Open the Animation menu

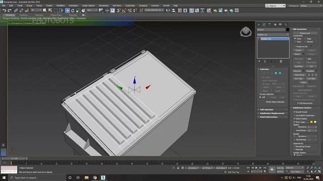coord(73,6)
